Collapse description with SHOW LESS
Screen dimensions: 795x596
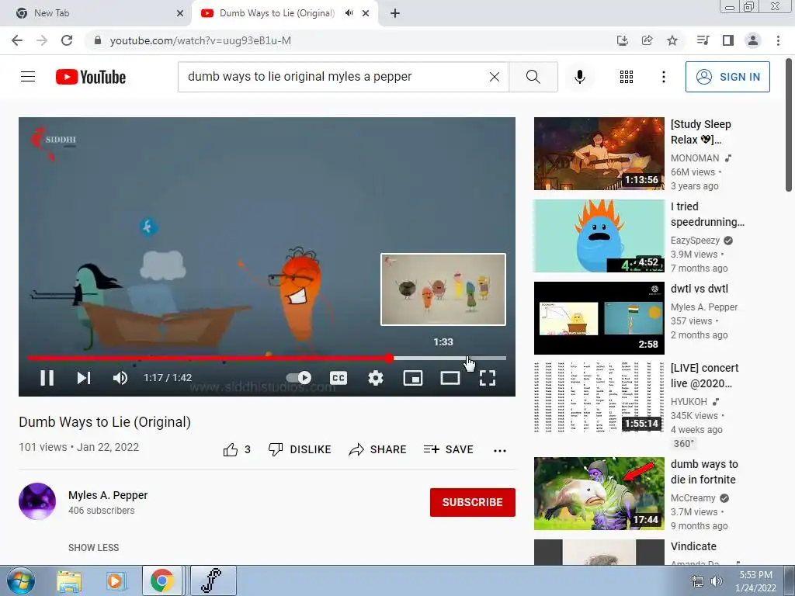(x=94, y=547)
